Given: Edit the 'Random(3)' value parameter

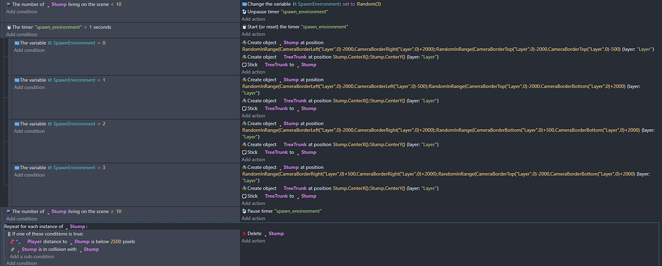Looking at the screenshot, I should click(x=369, y=5).
